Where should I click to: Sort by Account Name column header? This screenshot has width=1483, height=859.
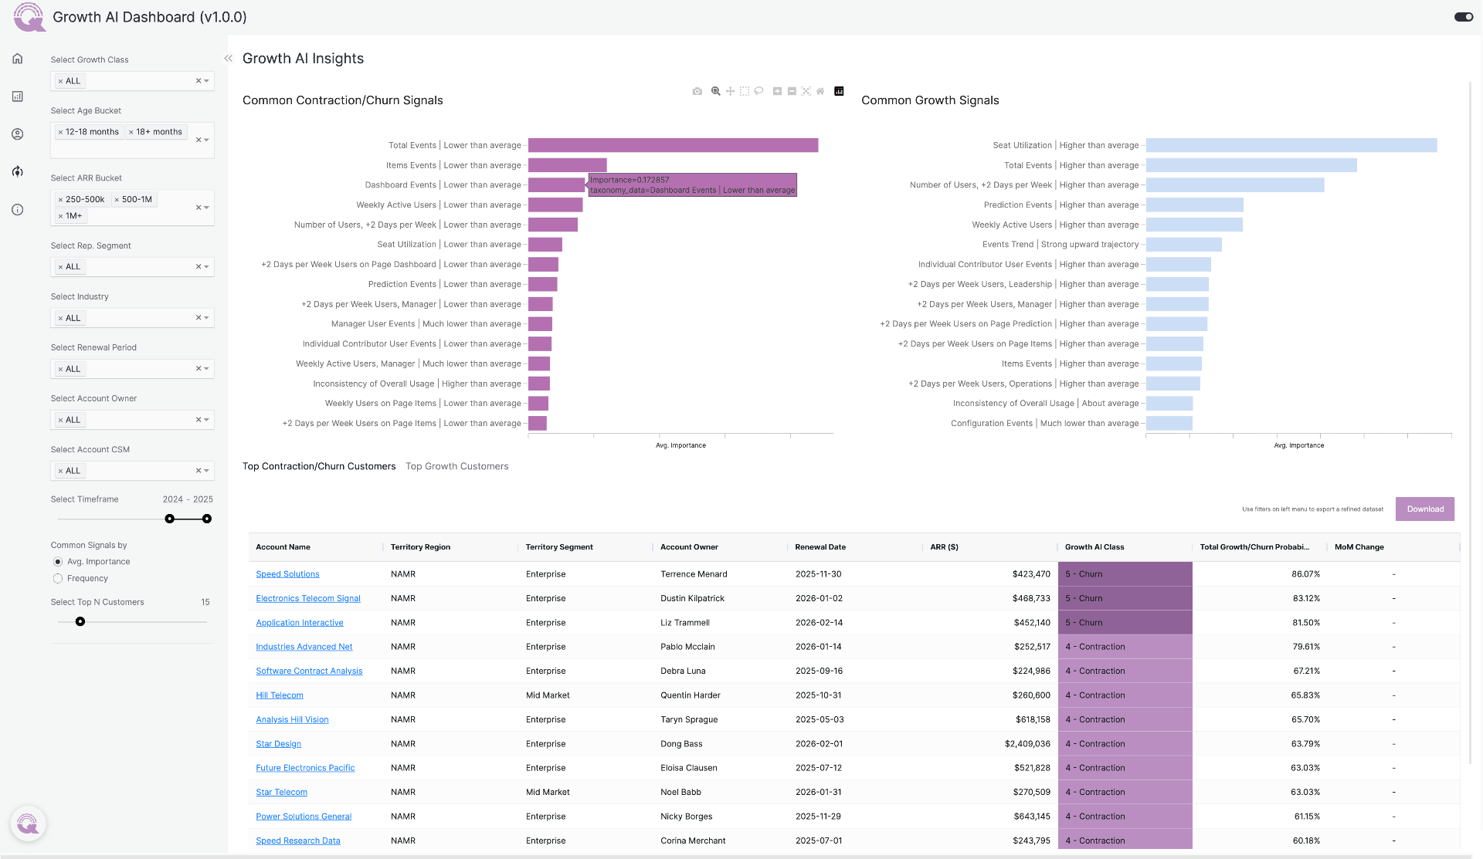(x=283, y=547)
